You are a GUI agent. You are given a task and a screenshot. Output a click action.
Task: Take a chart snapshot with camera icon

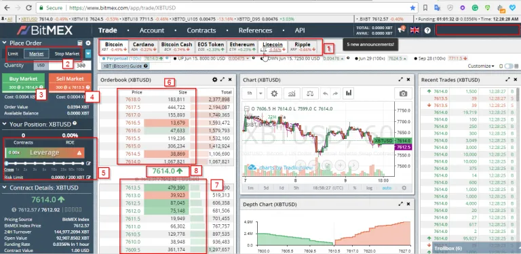tap(403, 93)
